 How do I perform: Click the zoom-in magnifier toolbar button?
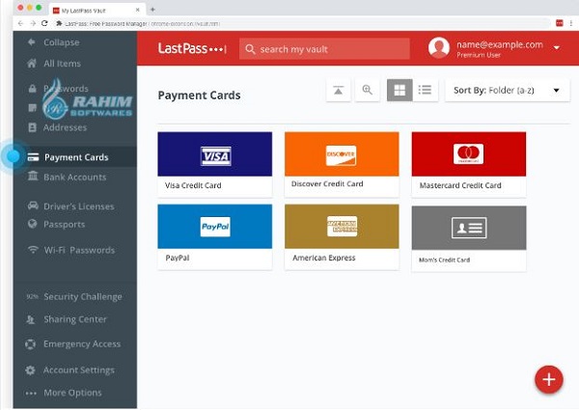(x=367, y=90)
